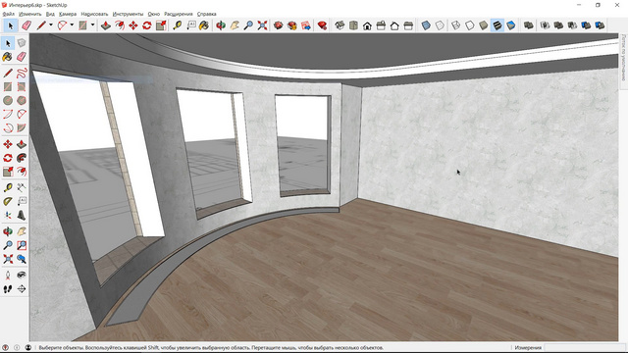
Task: Pick the Protractor tool
Action: click(8, 201)
